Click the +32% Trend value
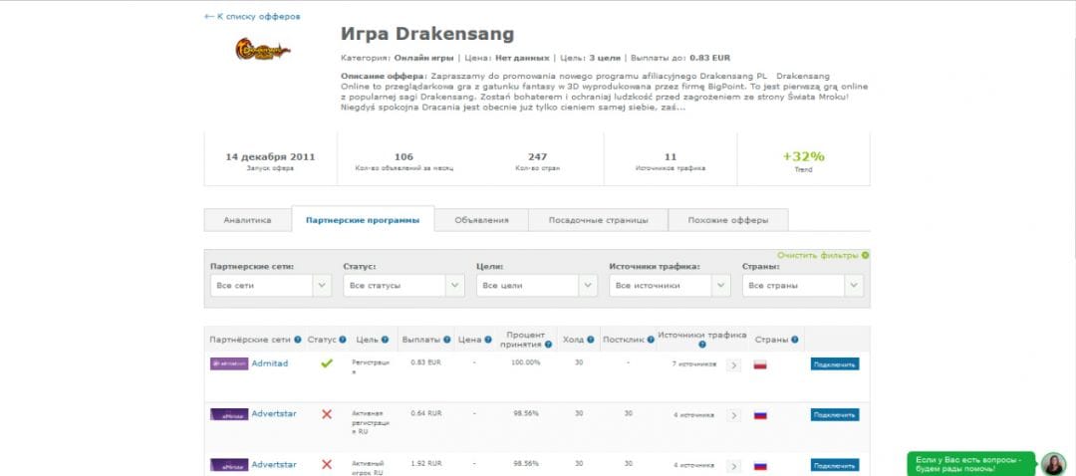 tap(804, 156)
